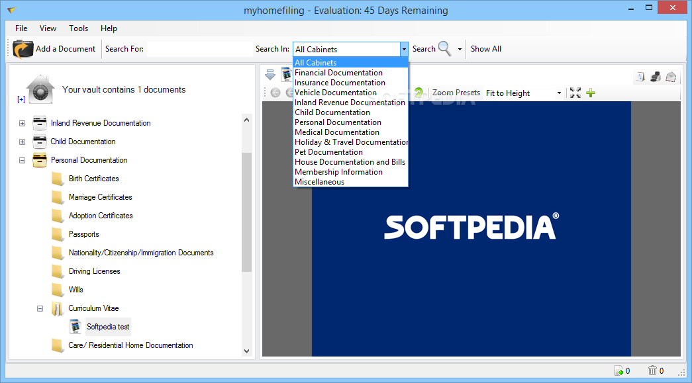Click the green plus zoom-in icon

[591, 93]
